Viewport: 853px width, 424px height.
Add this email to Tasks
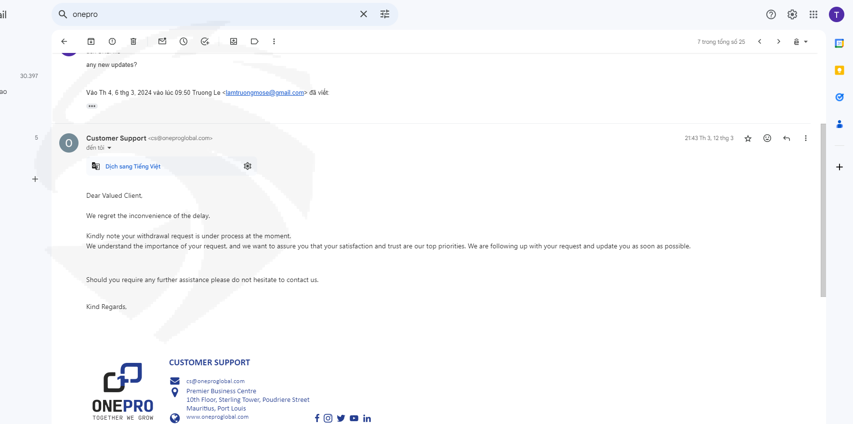click(x=205, y=41)
